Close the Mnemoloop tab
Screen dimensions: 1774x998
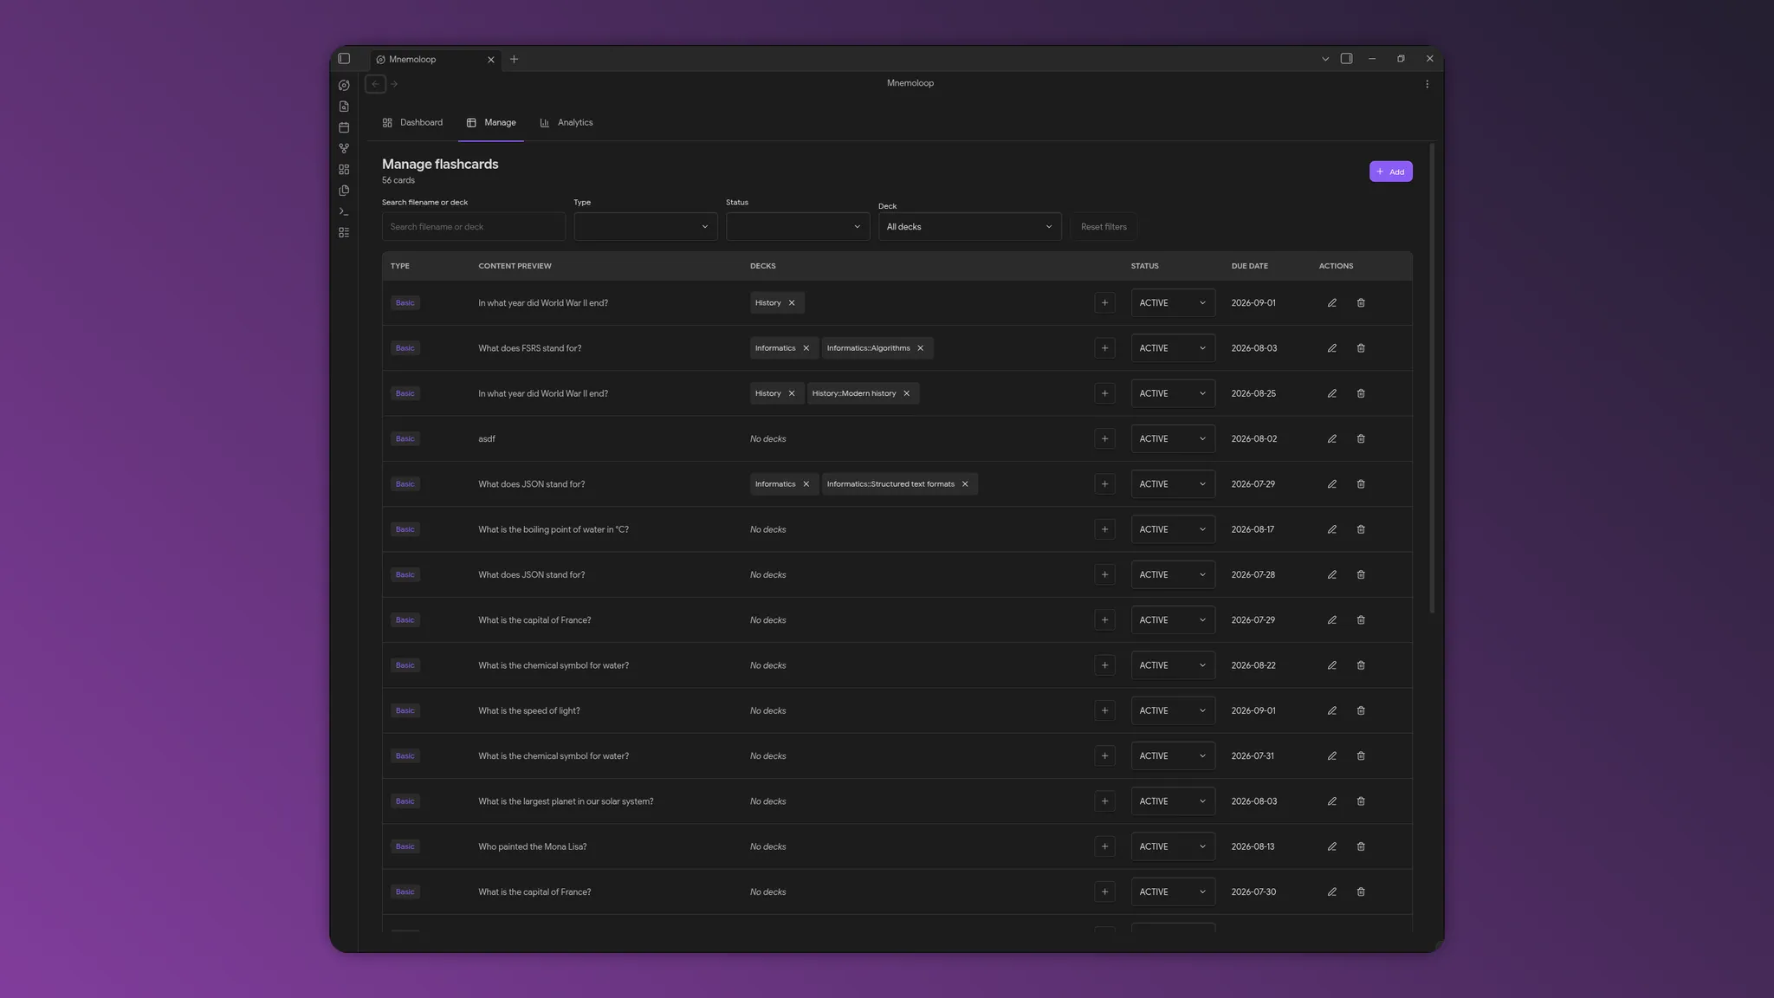coord(491,60)
